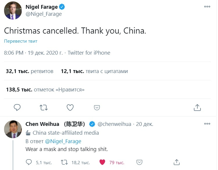
Task: Click the Twitter for iPhone source link
Action: [89, 53]
